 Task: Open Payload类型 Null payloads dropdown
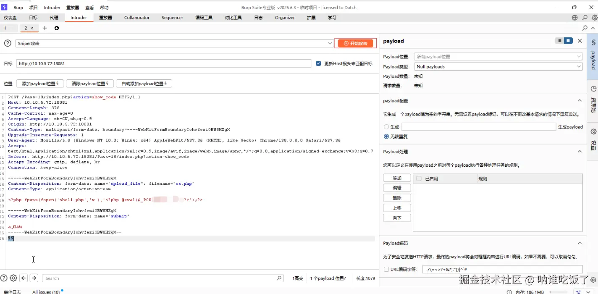point(498,66)
